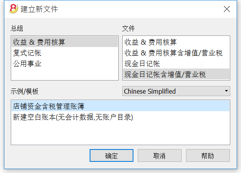Screen dimensions: 241x173
Task: Click the 取消 button
Action: (x=160, y=155)
